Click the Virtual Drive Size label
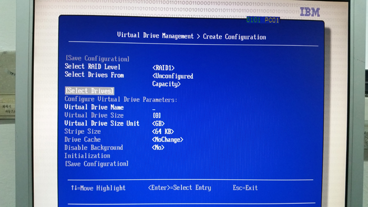 pyautogui.click(x=94, y=115)
